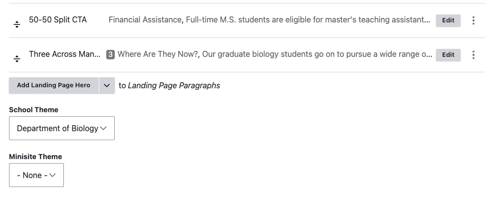Image resolution: width=485 pixels, height=203 pixels.
Task: Edit the 50-50 Split CTA paragraph
Action: 448,20
